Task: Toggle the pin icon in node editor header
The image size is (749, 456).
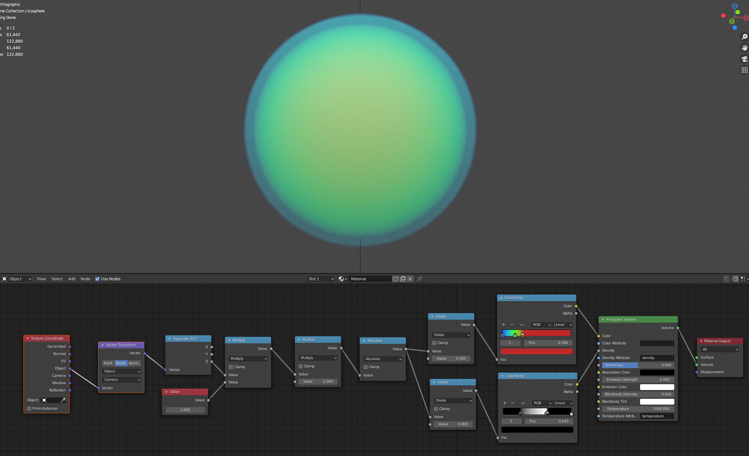Action: (420, 279)
